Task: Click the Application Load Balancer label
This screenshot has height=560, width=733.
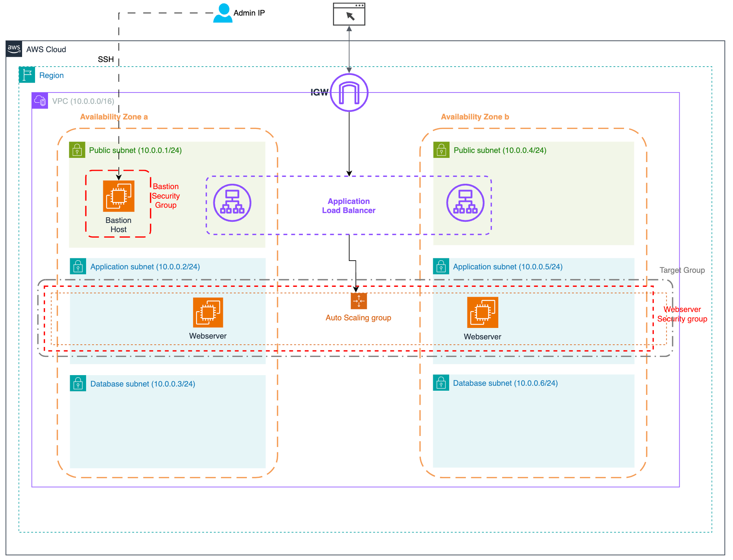Action: [x=349, y=206]
